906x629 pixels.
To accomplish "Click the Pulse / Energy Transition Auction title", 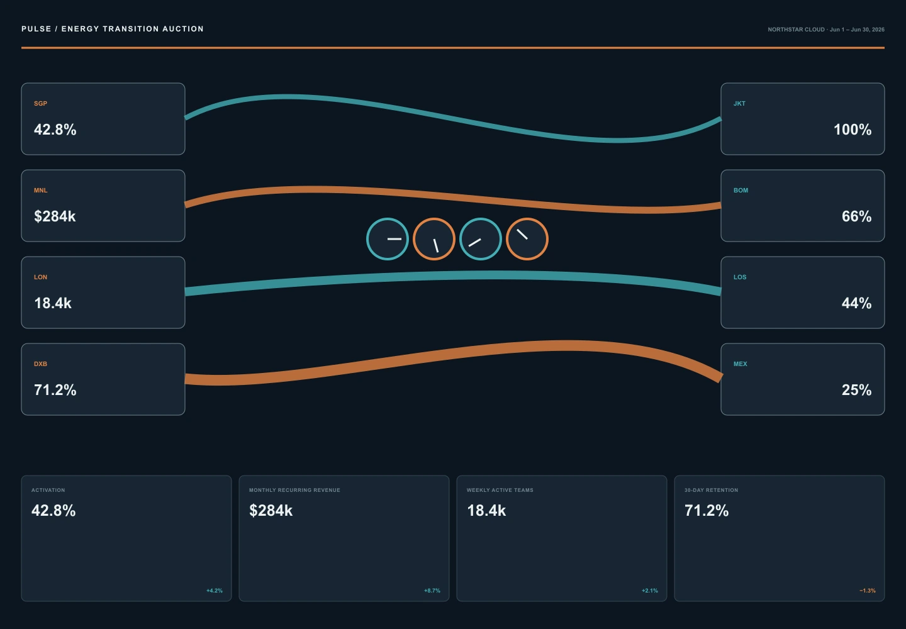I will click(113, 29).
